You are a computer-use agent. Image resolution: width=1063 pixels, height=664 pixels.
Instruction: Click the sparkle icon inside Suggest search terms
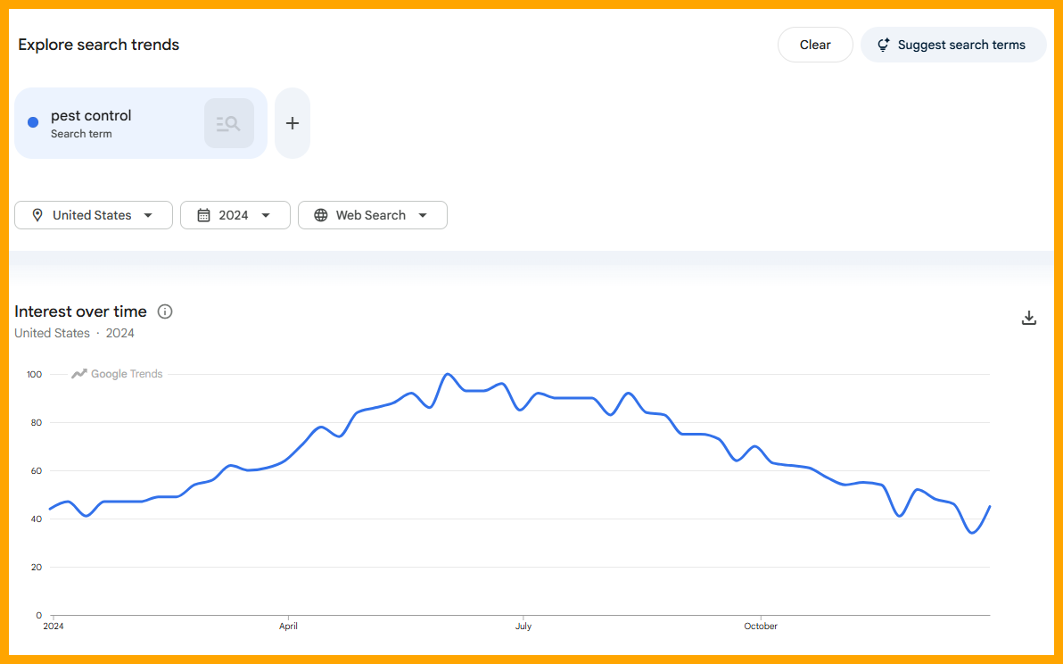click(883, 44)
